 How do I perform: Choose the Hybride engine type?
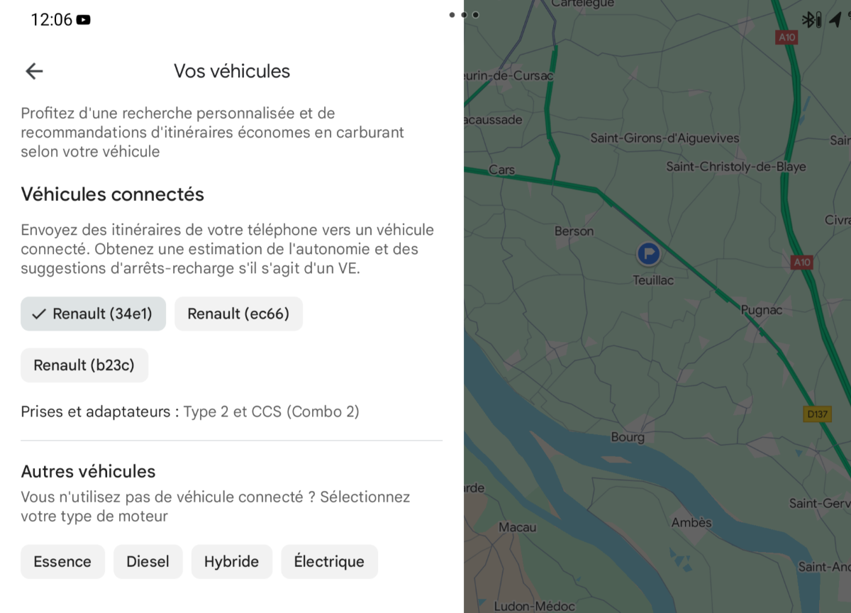pos(231,562)
